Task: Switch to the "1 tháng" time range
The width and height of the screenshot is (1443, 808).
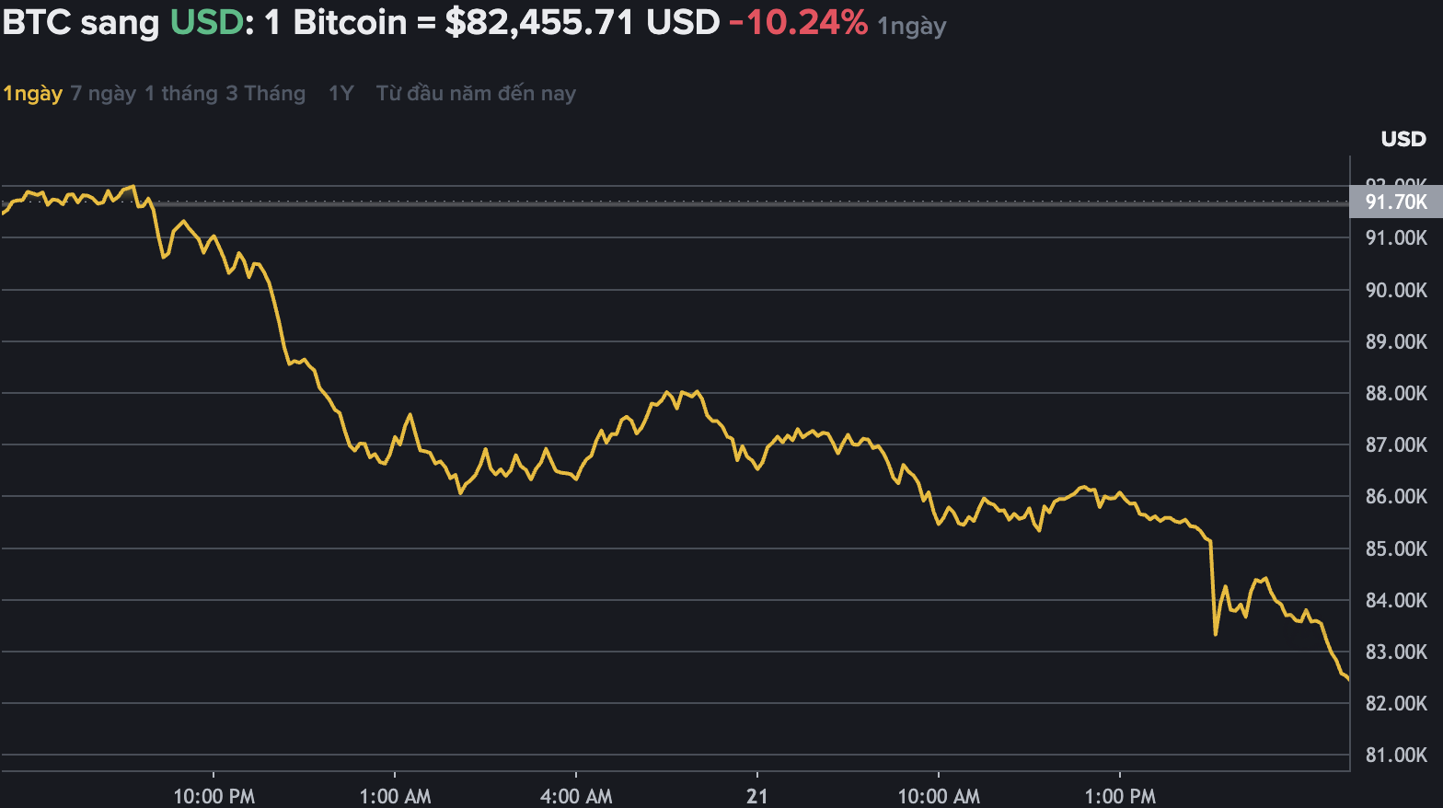Action: [181, 93]
